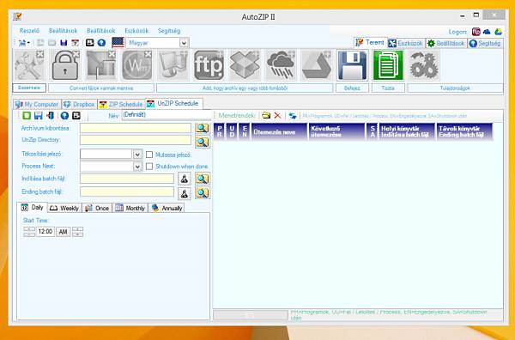Click magnifier beside Indítása batch fájl field
Image resolution: width=515 pixels, height=340 pixels.
203,179
